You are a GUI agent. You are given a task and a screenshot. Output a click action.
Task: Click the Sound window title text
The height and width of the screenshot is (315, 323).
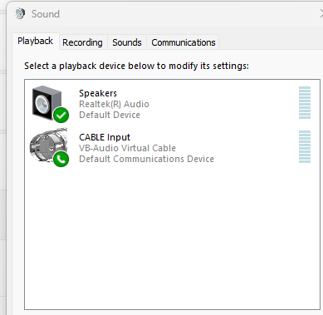(46, 14)
